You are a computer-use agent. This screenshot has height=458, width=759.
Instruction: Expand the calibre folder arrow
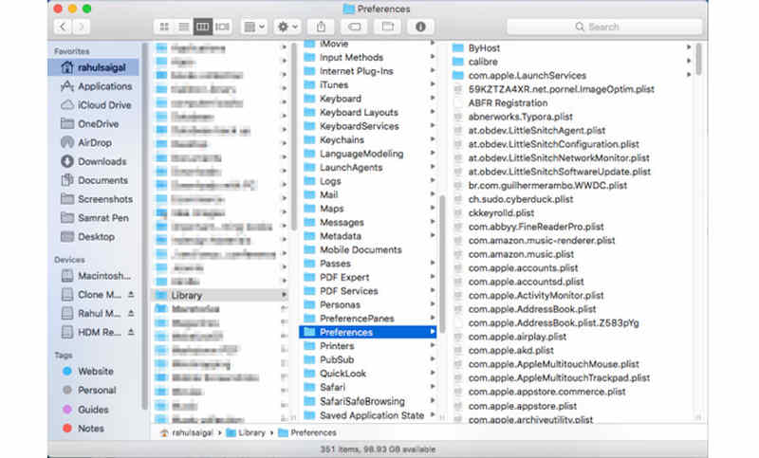tap(689, 61)
